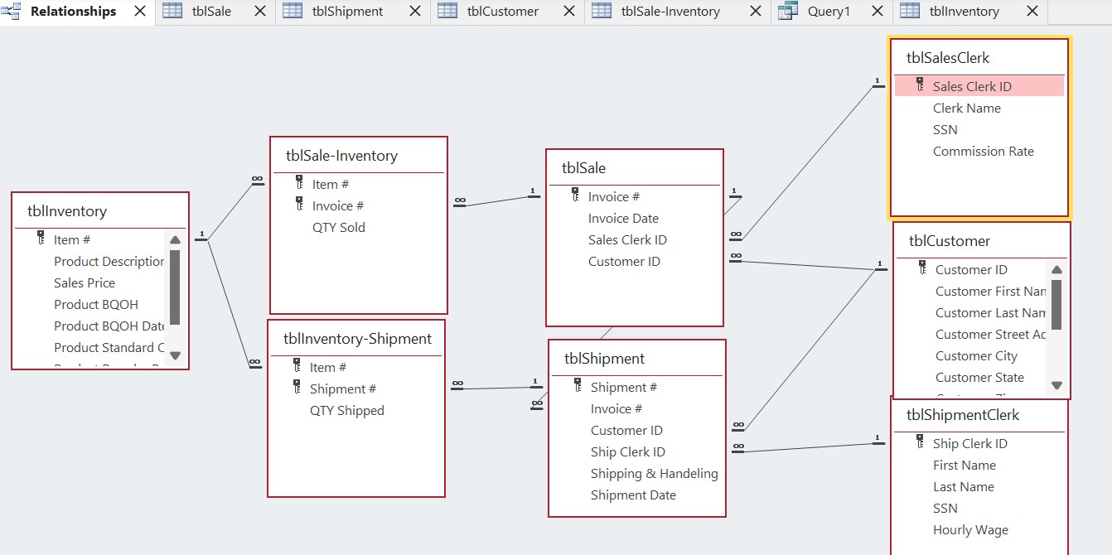Close the Query1 tab

[876, 12]
